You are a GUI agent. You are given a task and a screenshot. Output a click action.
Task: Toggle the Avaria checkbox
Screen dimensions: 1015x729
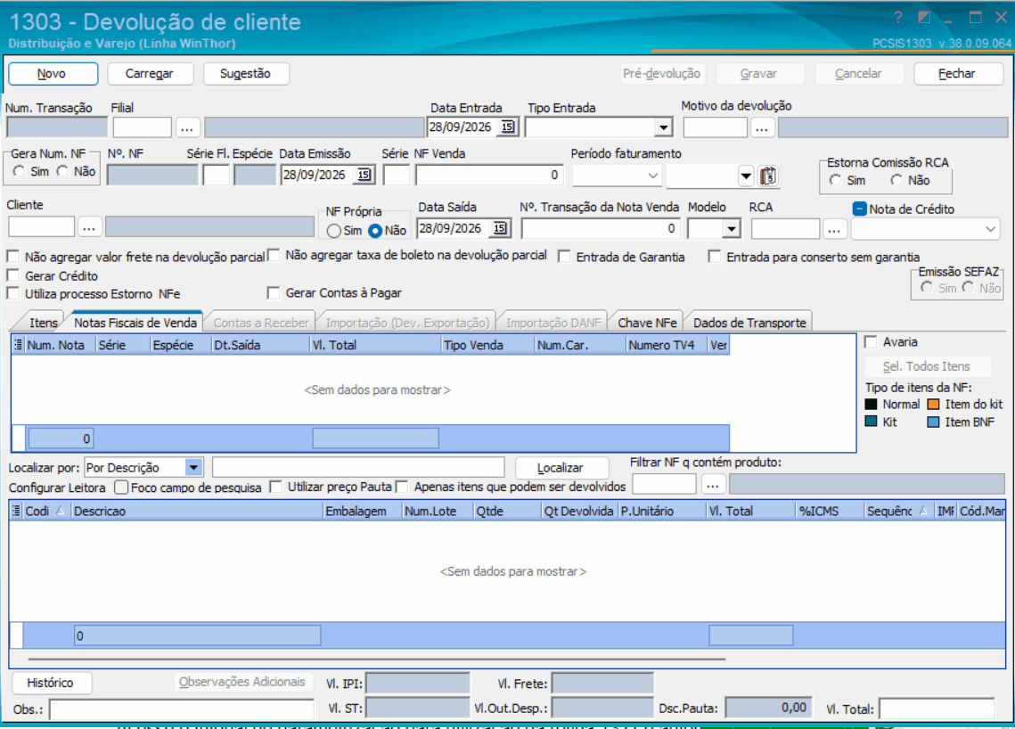pyautogui.click(x=872, y=342)
